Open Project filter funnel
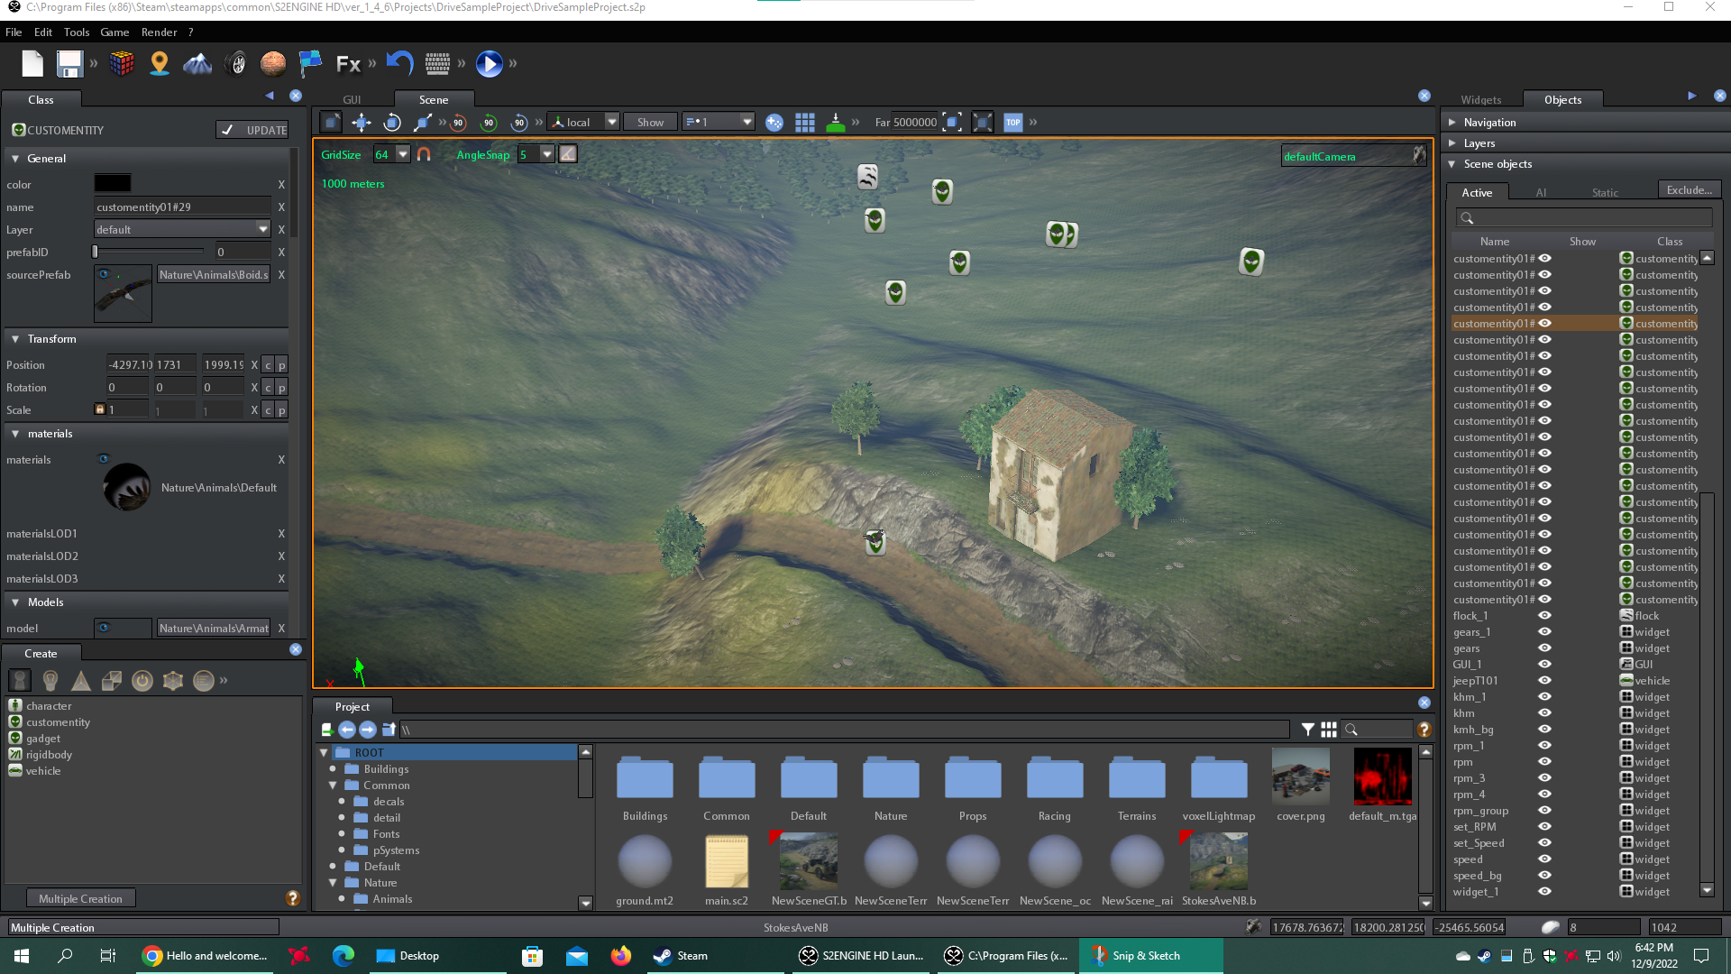The image size is (1731, 974). [1307, 730]
